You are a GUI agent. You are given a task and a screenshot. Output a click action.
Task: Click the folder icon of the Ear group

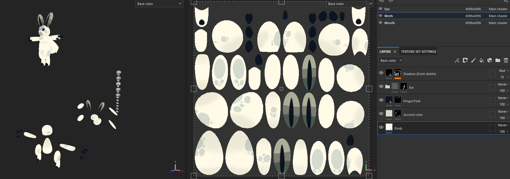click(x=388, y=87)
